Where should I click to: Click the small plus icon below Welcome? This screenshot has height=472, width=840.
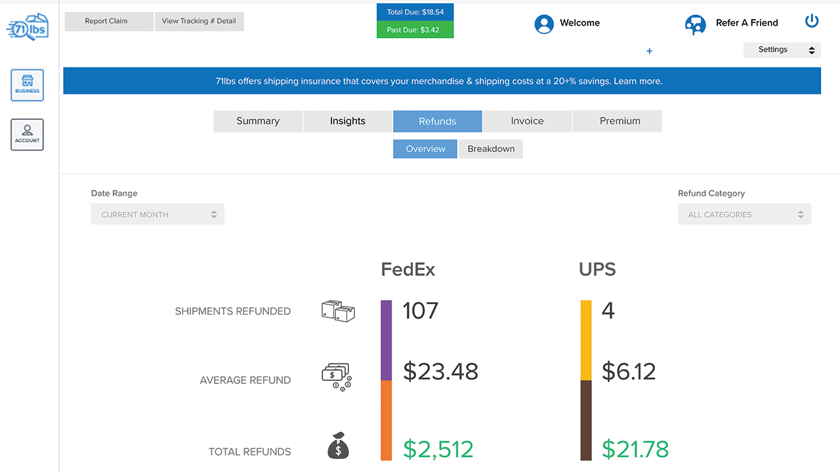pos(649,51)
